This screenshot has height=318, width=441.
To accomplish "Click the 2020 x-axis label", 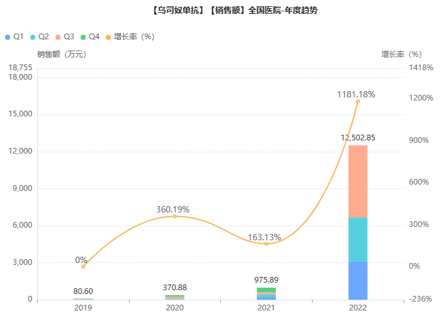I will click(x=175, y=307).
